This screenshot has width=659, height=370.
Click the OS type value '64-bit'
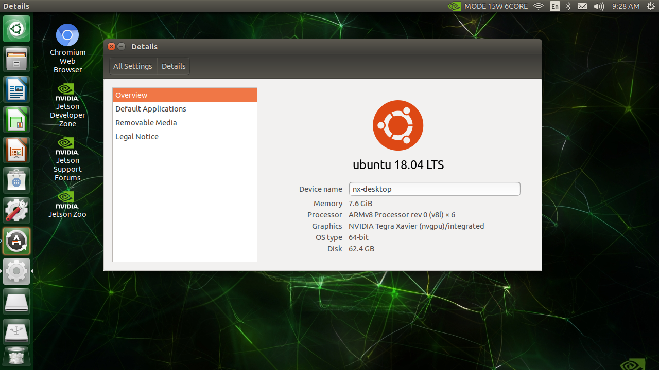click(x=358, y=237)
